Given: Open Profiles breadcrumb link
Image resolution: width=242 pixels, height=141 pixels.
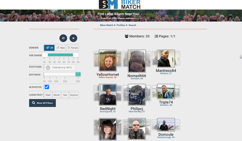Looking at the screenshot, I should coord(121,25).
